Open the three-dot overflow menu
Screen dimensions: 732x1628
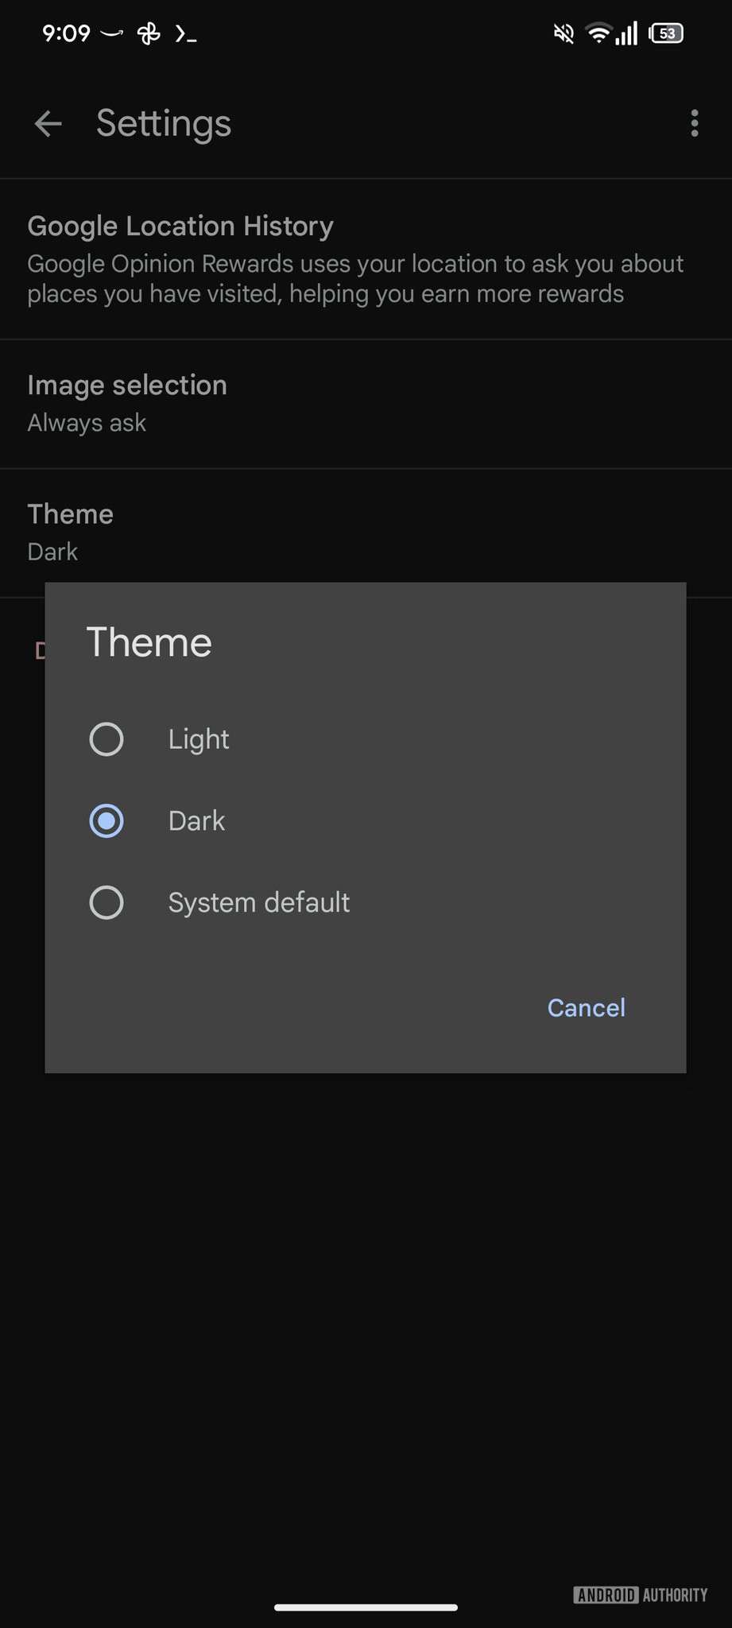click(694, 123)
